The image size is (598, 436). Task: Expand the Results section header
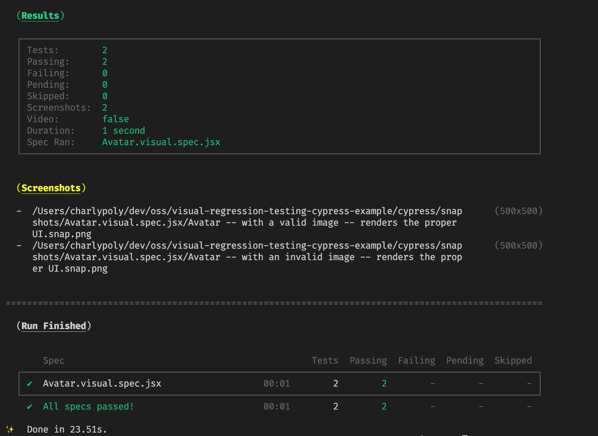tap(40, 15)
